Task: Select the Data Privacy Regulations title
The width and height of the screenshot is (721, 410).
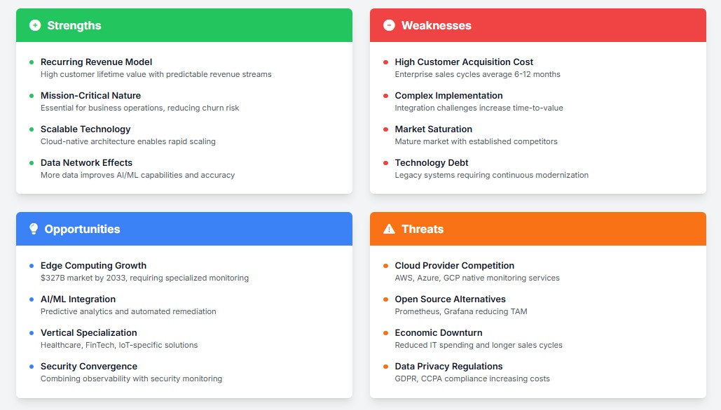Action: click(448, 366)
